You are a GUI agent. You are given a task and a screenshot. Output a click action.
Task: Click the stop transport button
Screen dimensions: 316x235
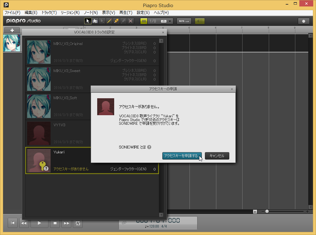point(55,223)
